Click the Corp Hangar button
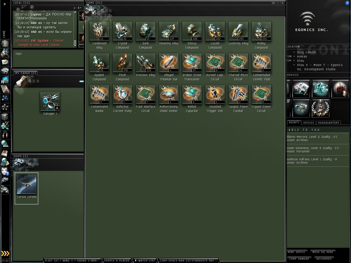Image resolution: width=351 pixels, height=263 pixels. pos(299,259)
